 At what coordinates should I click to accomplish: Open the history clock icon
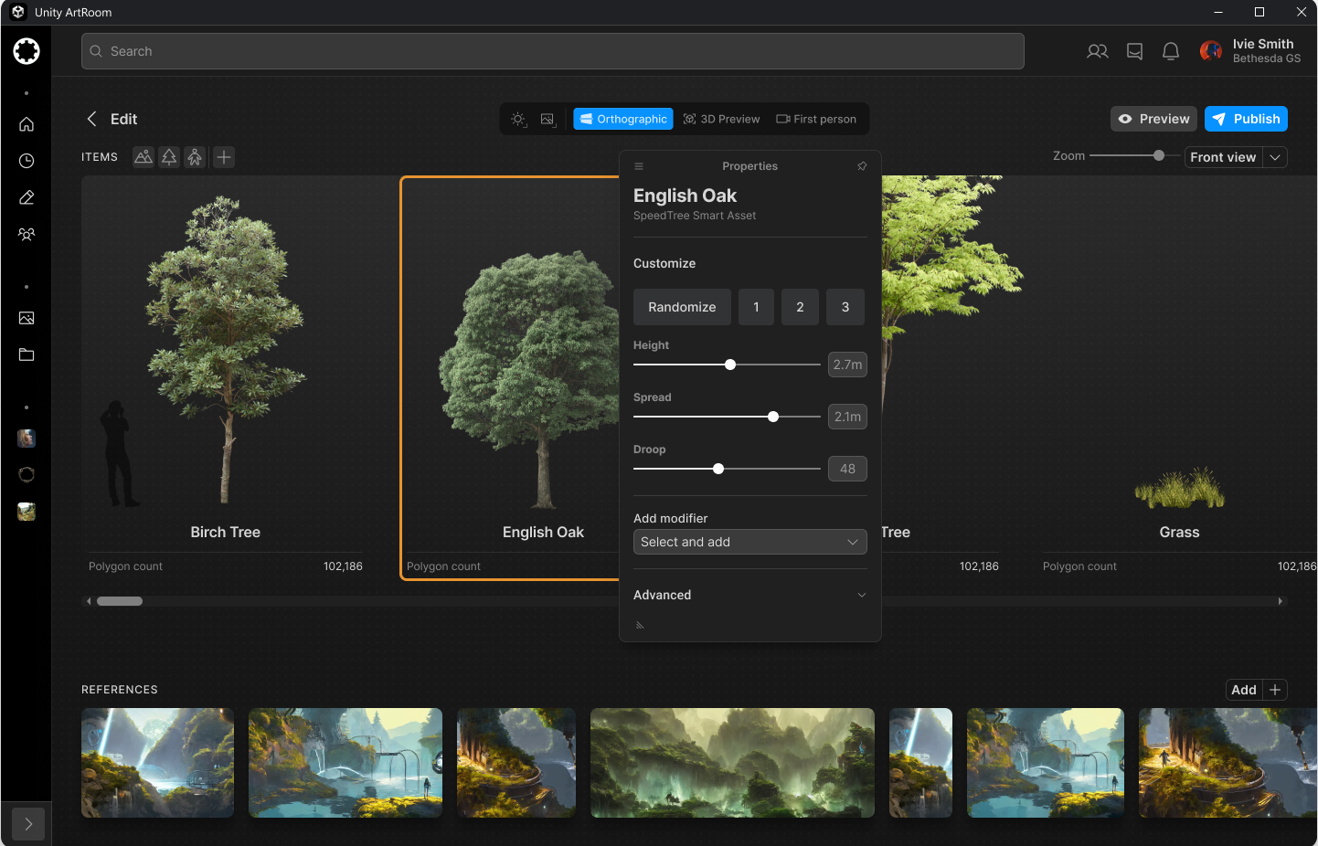pyautogui.click(x=27, y=161)
